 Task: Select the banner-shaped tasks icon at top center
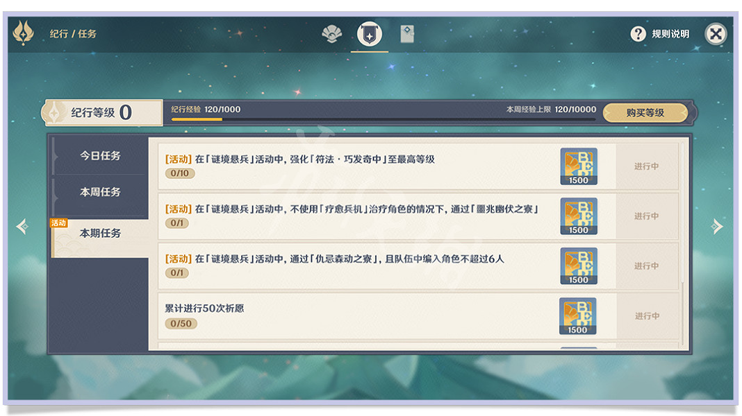(370, 33)
